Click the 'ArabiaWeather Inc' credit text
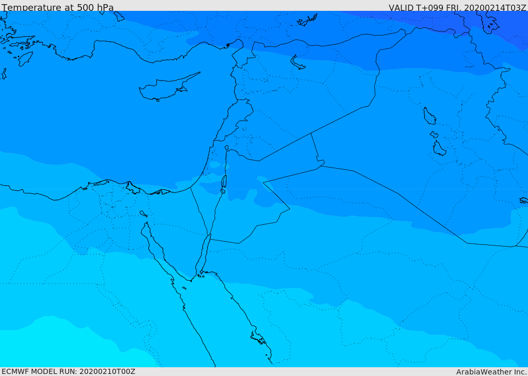Screen dimensions: 528x376 [x=491, y=372]
